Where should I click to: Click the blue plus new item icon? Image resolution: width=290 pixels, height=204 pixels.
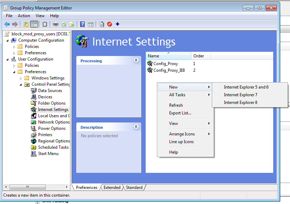click(117, 24)
